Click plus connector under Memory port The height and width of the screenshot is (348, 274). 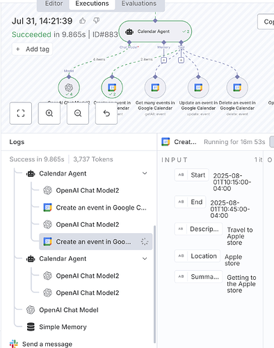click(163, 60)
